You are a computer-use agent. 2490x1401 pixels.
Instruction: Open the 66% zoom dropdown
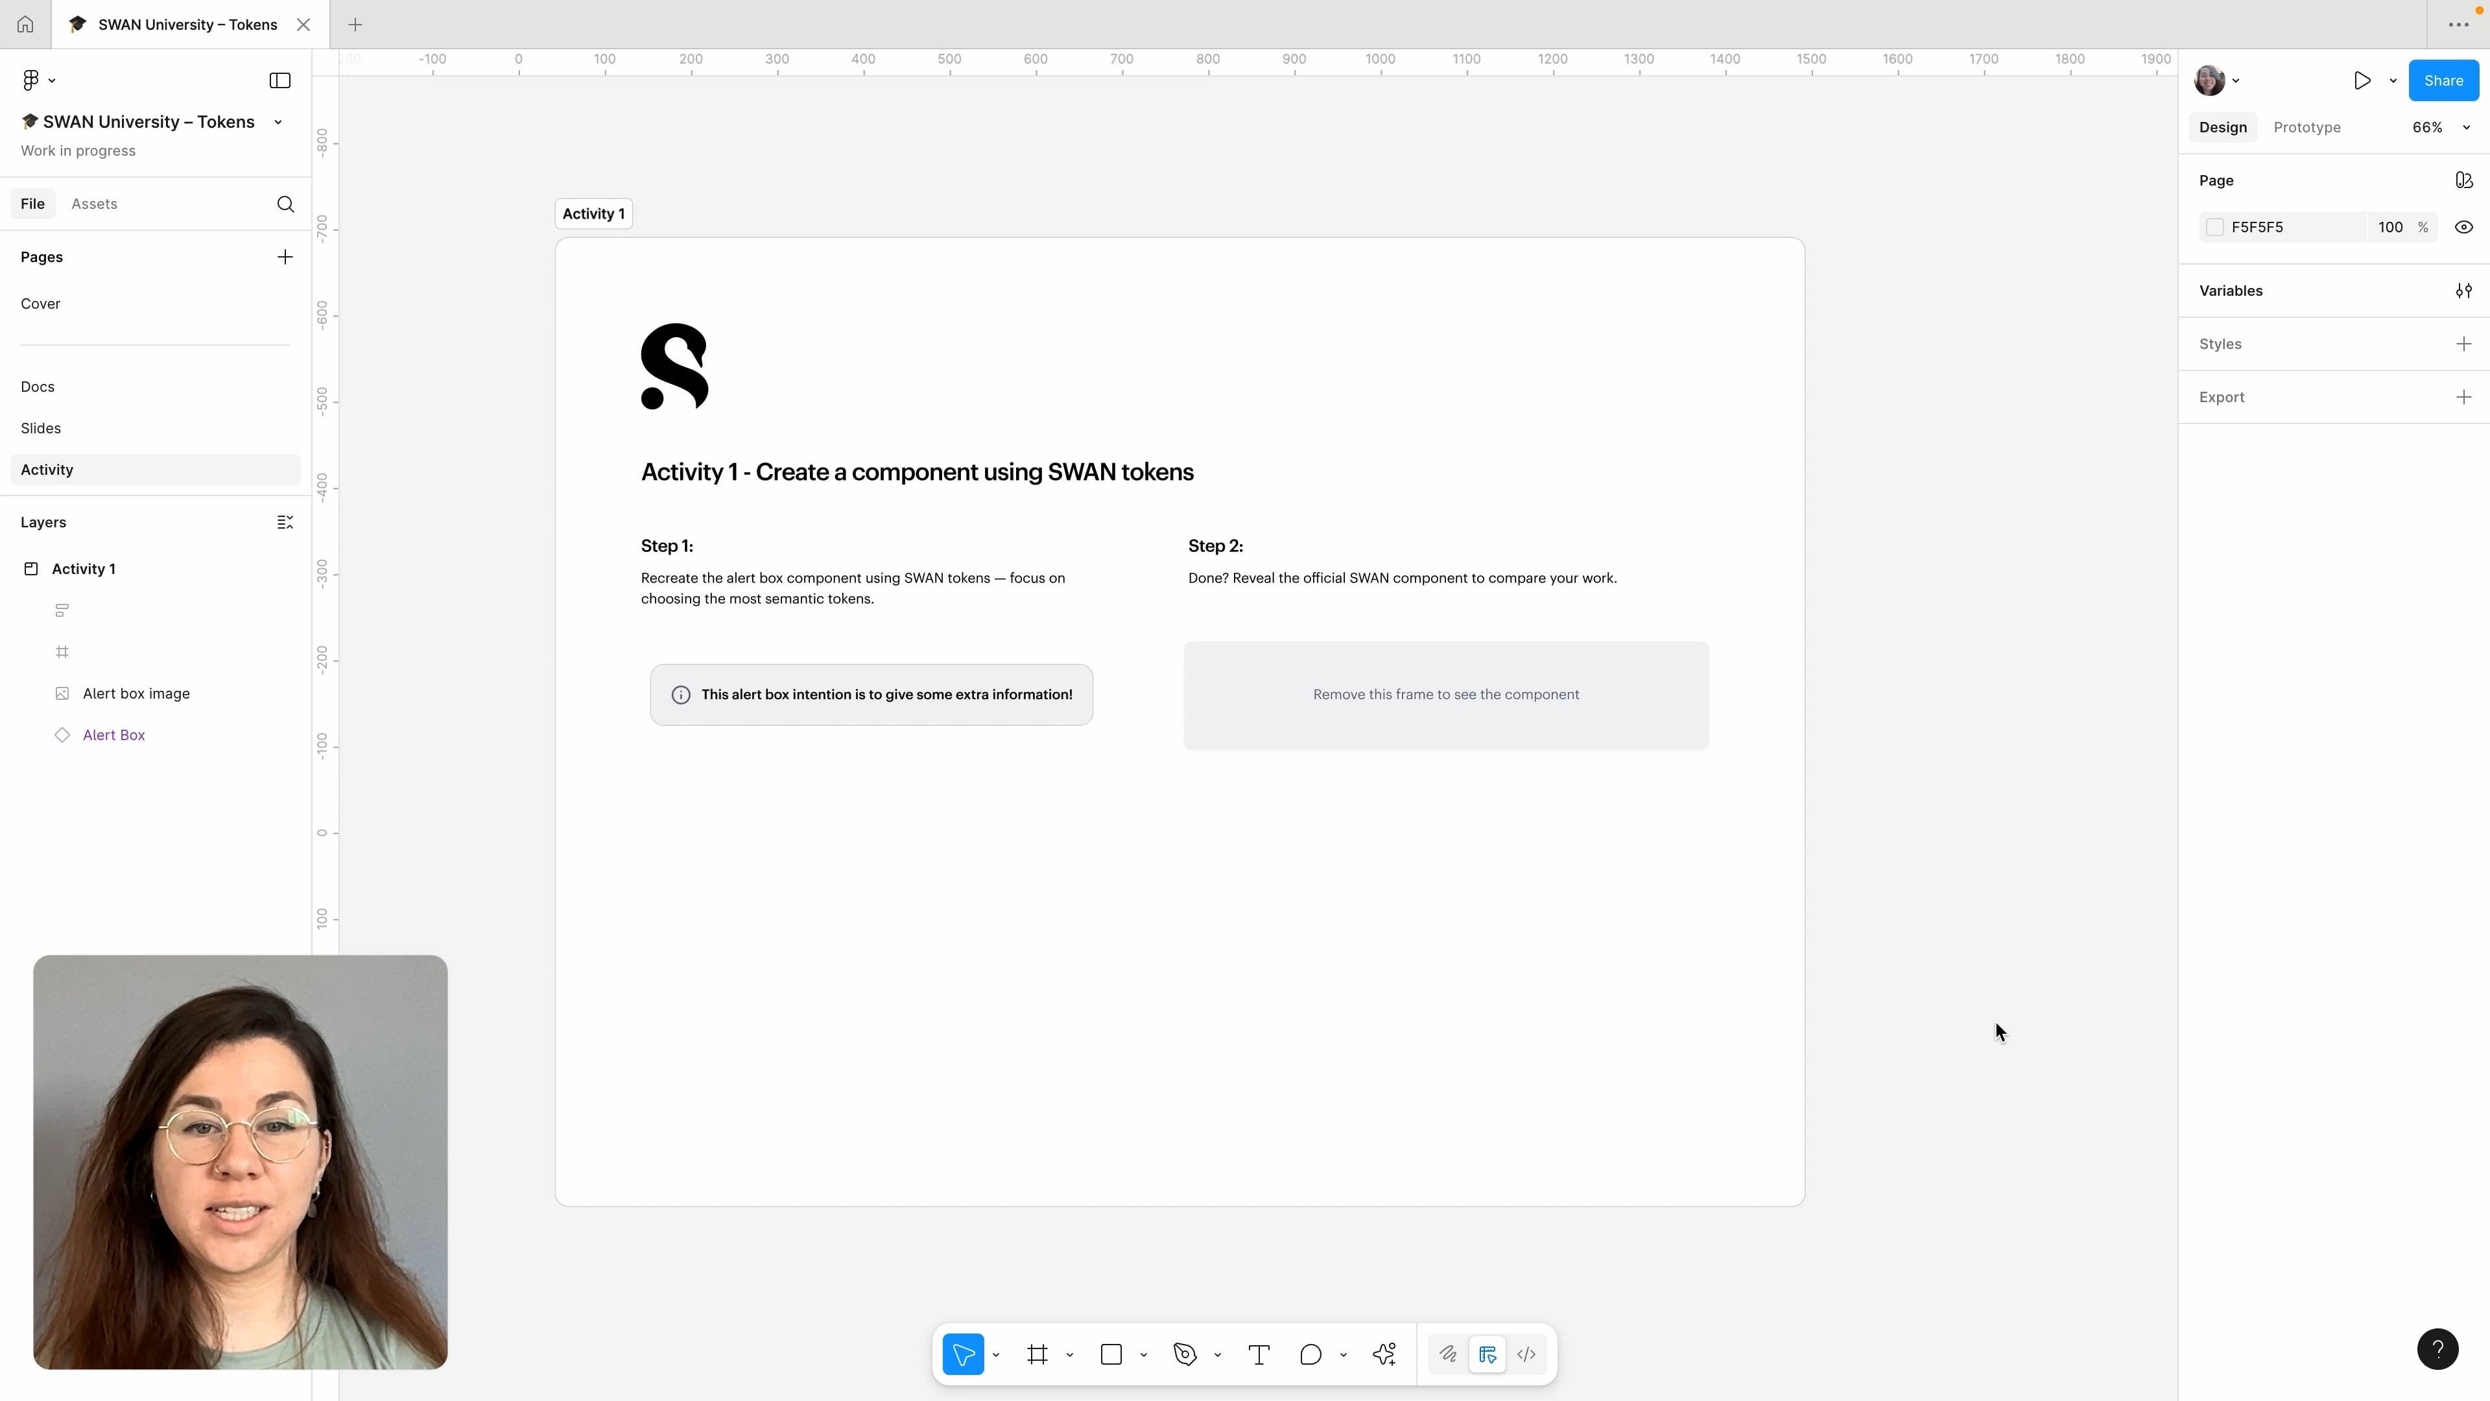2441,128
